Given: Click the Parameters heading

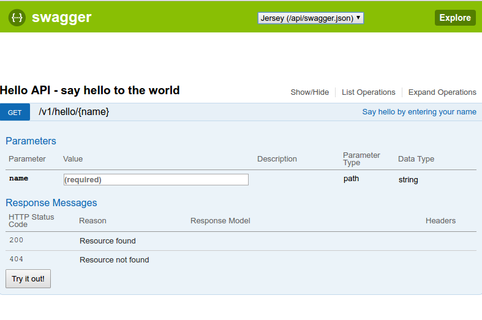Looking at the screenshot, I should (x=31, y=141).
